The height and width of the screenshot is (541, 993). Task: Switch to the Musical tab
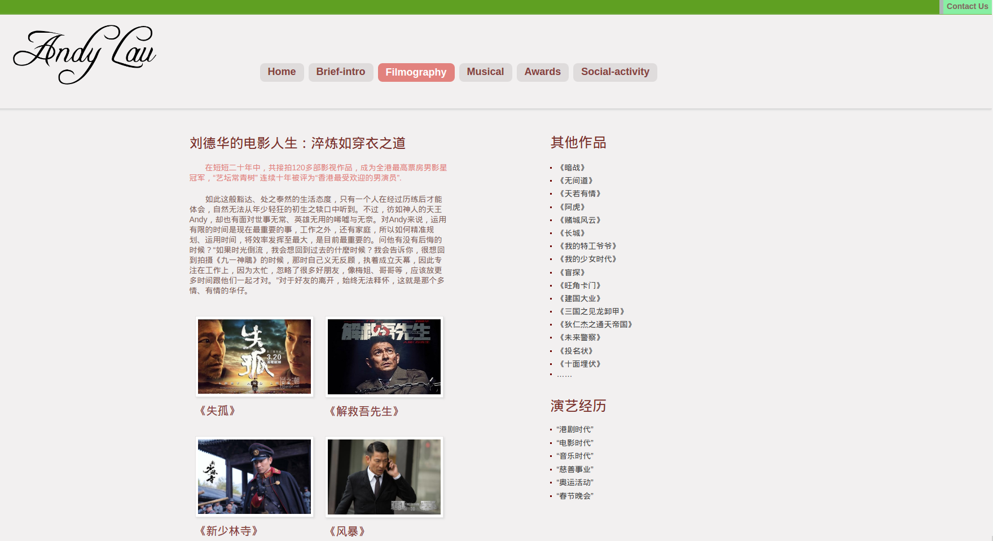point(485,72)
